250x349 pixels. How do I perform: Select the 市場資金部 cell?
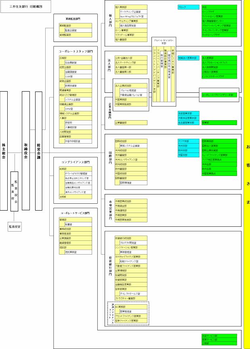131,206
